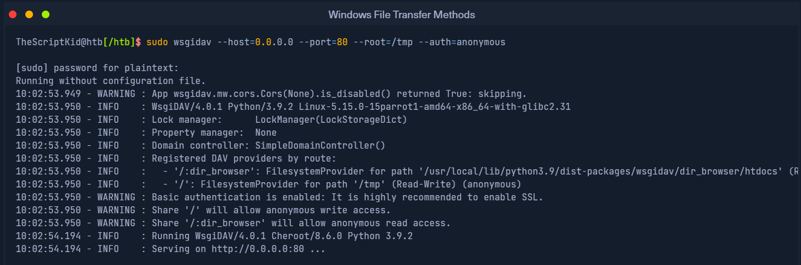Click the sudo keyword in the command
The width and height of the screenshot is (801, 265).
(x=157, y=42)
